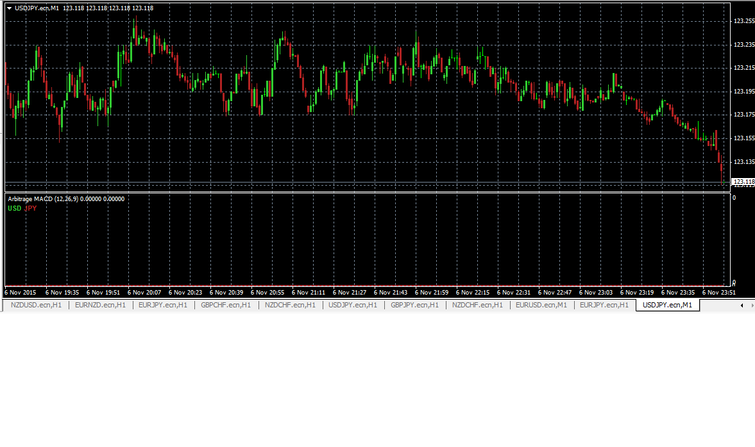The height and width of the screenshot is (447, 755).
Task: Click the USDJPY.ecn,M1 chart title text
Action: [37, 8]
